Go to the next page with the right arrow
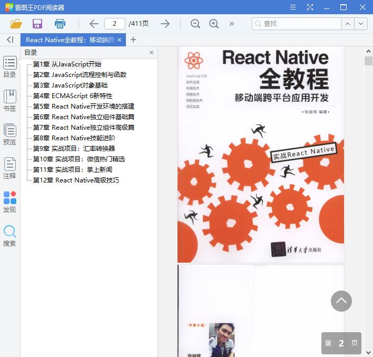 [165, 24]
